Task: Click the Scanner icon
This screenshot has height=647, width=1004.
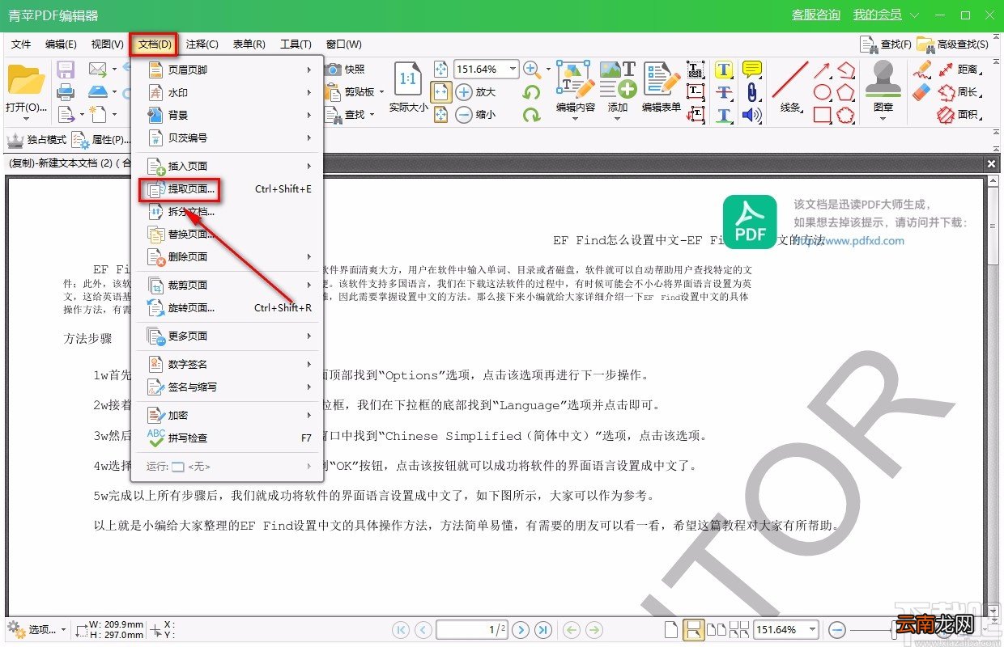Action: pyautogui.click(x=98, y=92)
